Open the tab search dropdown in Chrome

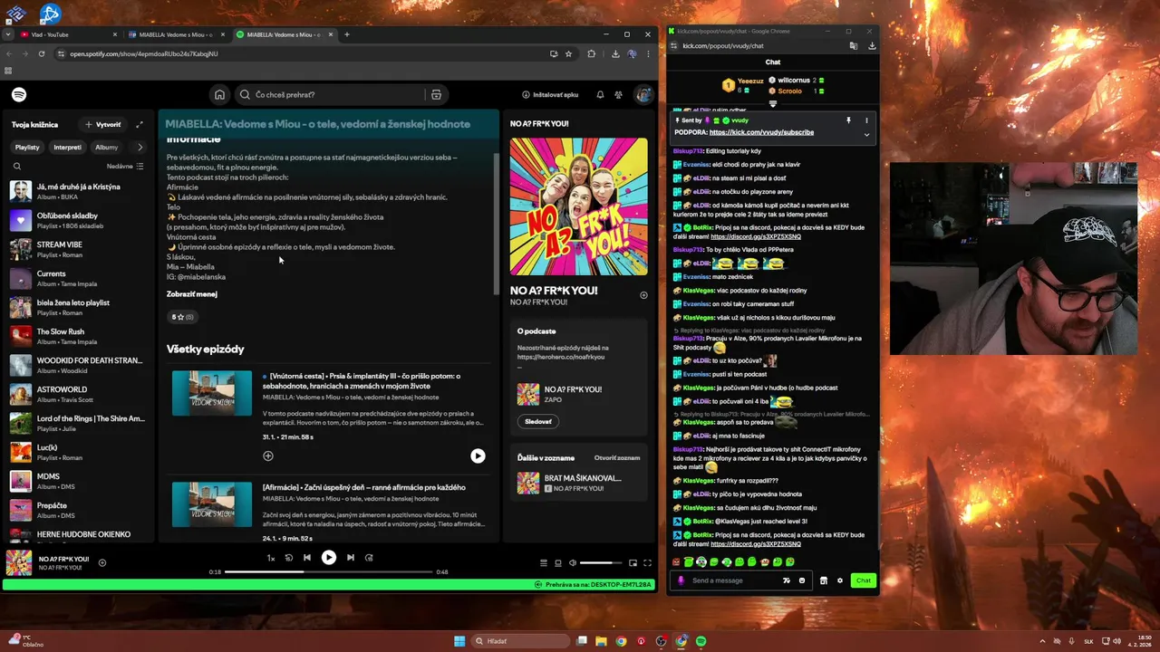coord(8,34)
